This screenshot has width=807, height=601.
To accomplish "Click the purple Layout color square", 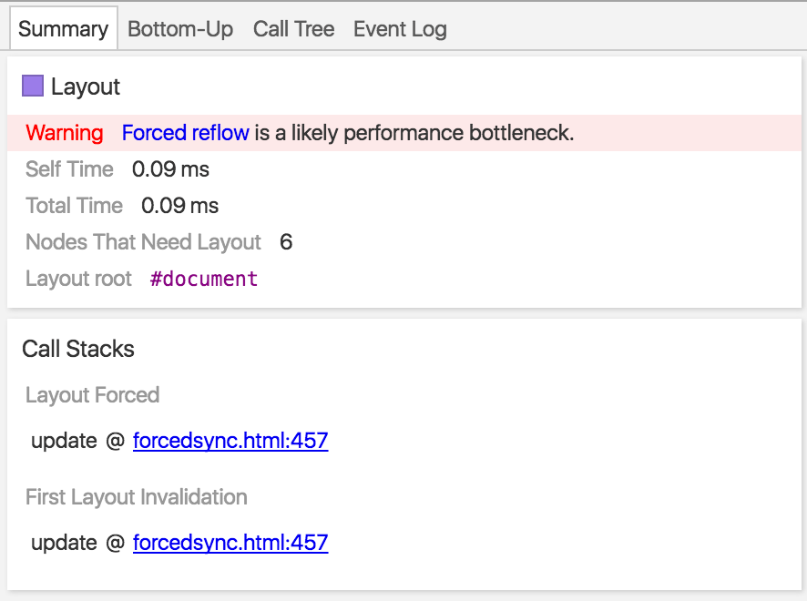I will coord(33,87).
